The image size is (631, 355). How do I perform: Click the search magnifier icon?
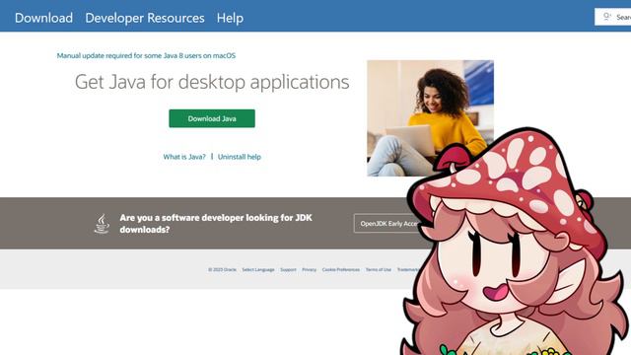(607, 17)
